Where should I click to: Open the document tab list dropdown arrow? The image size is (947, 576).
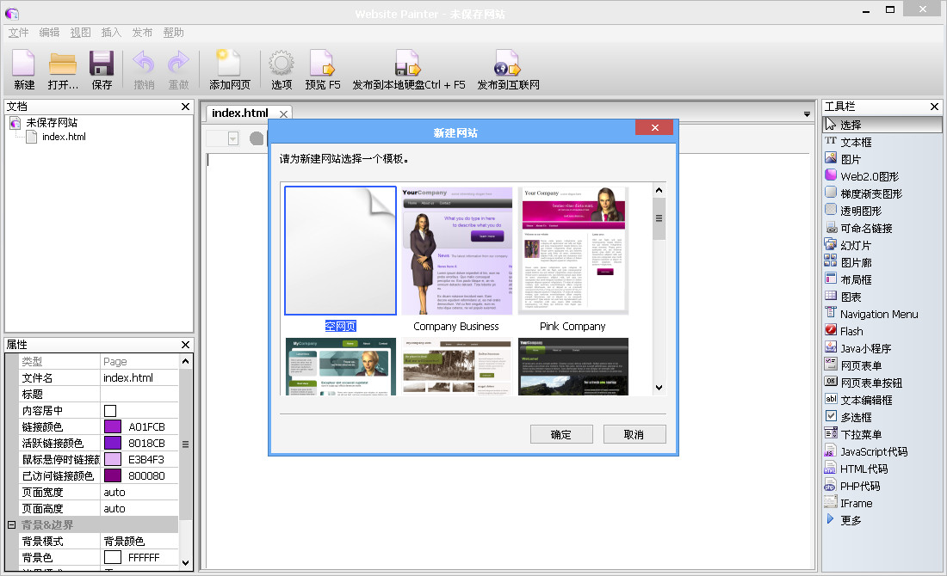click(x=807, y=114)
